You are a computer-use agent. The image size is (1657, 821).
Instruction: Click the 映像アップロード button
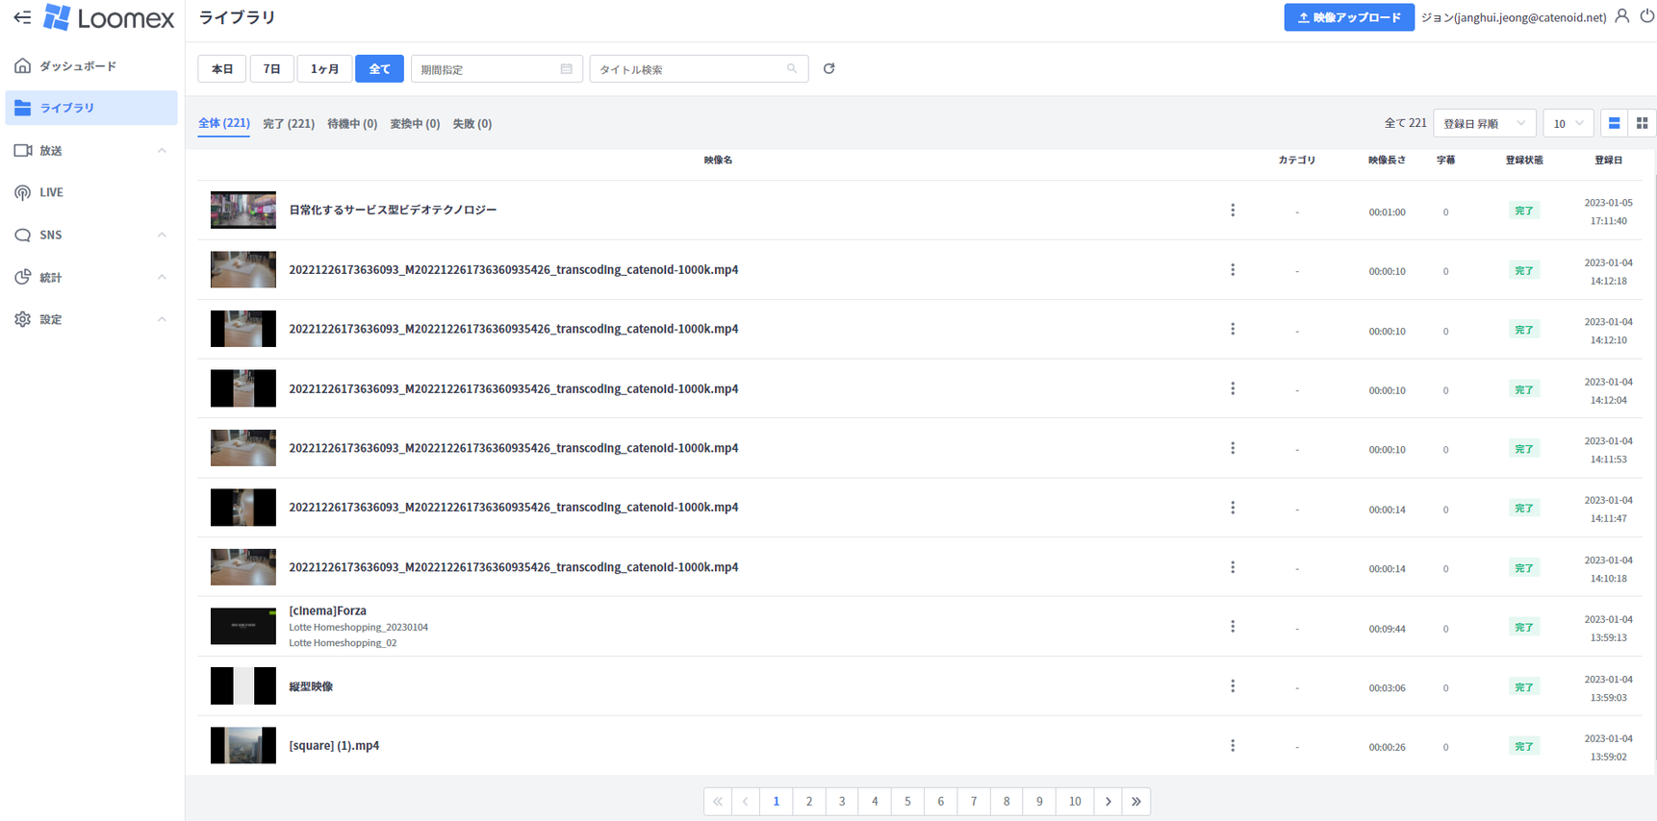[x=1348, y=17]
